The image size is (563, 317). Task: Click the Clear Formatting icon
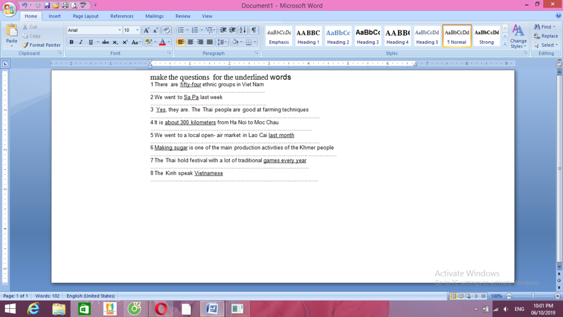[x=166, y=30]
